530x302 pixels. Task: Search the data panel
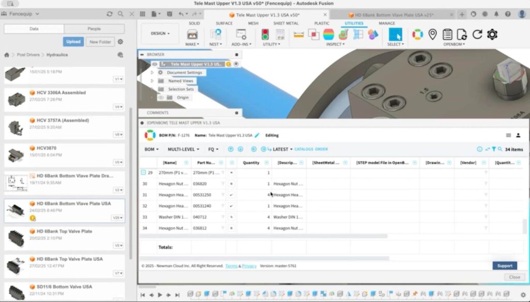[120, 14]
